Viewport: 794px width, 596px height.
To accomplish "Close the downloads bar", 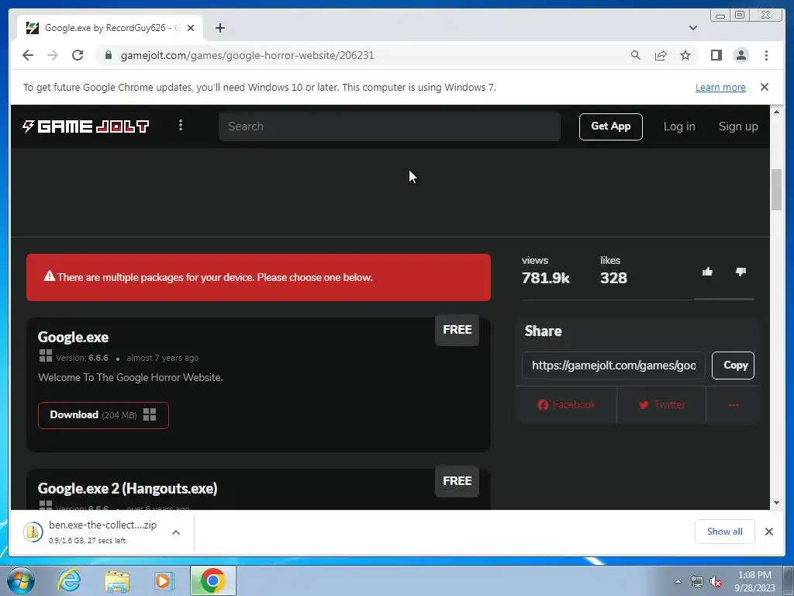I will (768, 532).
